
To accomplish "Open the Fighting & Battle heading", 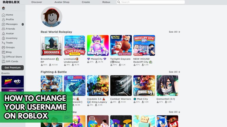I will [54, 72].
